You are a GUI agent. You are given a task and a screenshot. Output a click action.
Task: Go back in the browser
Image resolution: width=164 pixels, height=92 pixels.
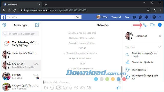[4, 10]
